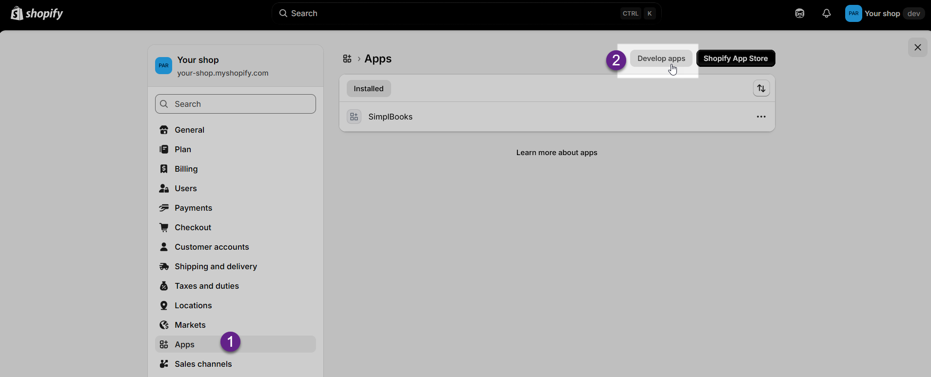
Task: Open SimplBooks more options menu
Action: [761, 117]
